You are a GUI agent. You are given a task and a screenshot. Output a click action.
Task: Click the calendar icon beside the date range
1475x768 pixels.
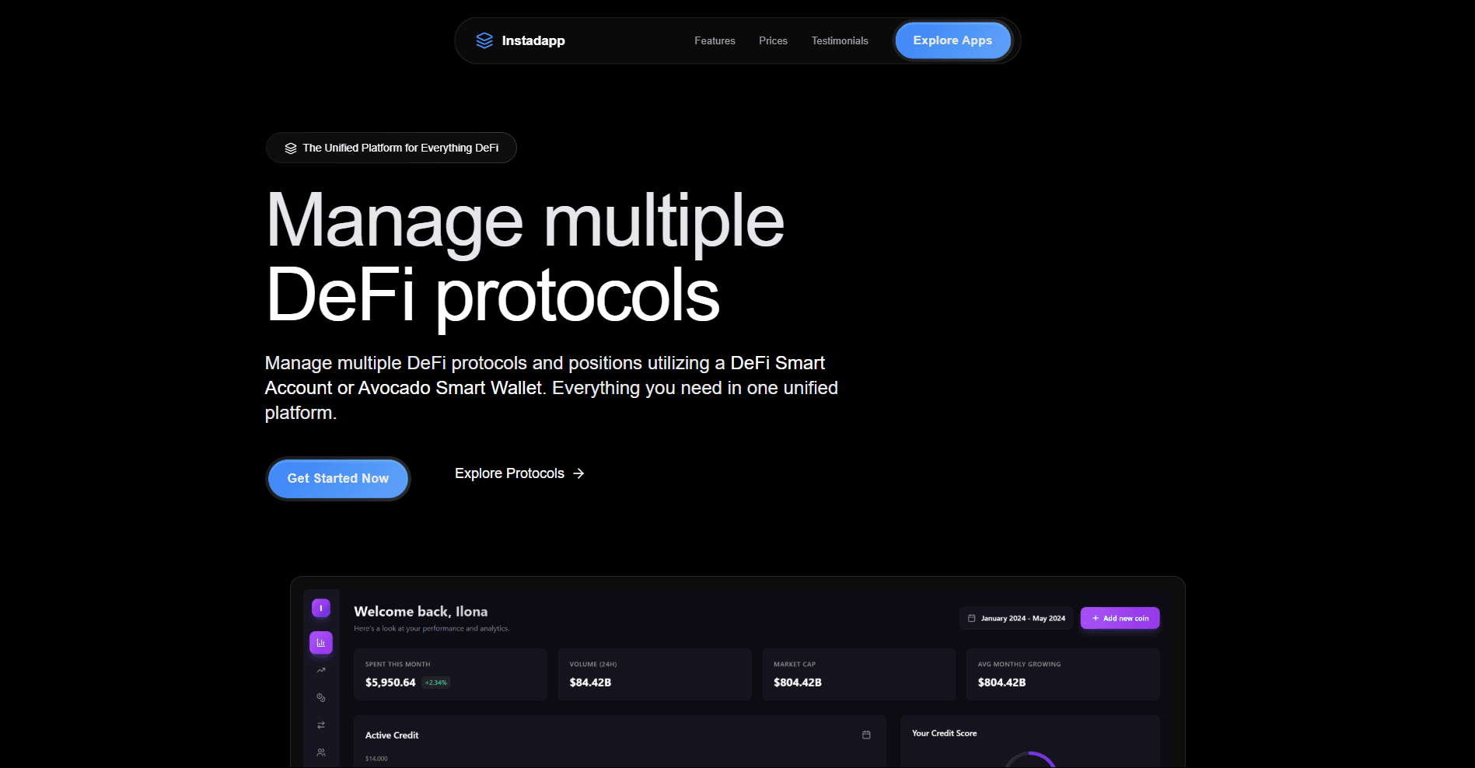click(971, 618)
